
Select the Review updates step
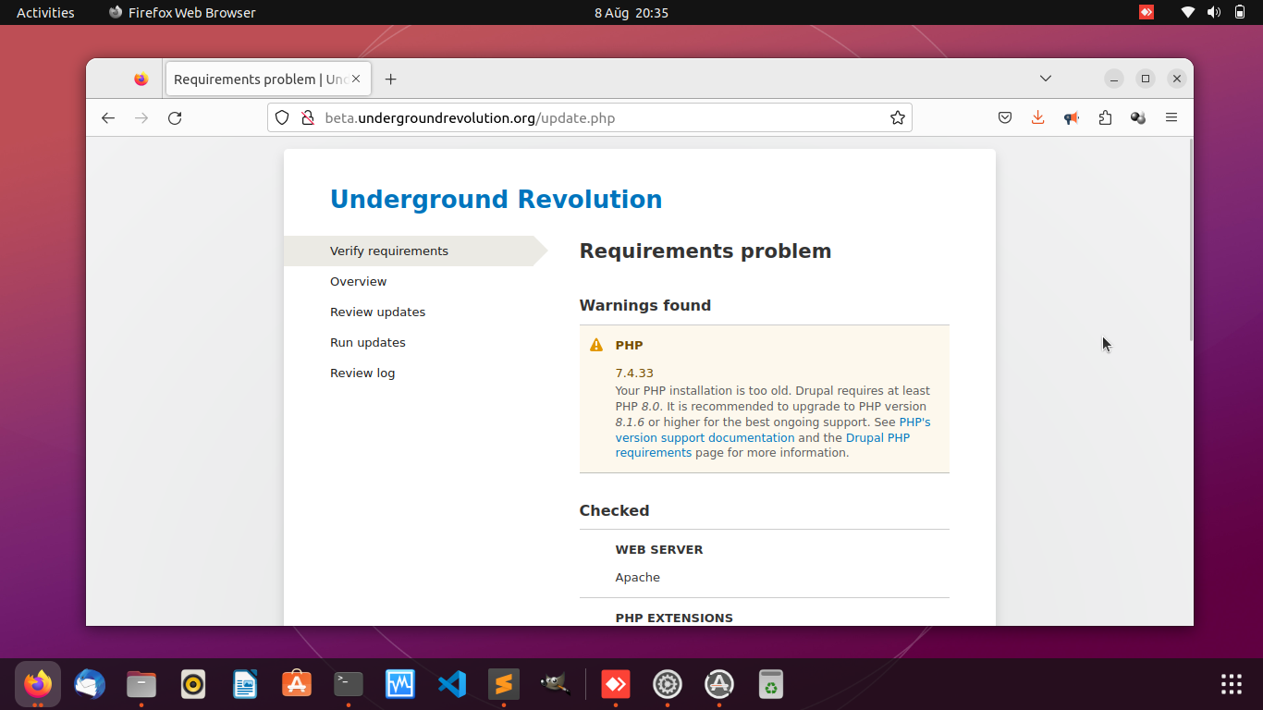click(x=377, y=312)
